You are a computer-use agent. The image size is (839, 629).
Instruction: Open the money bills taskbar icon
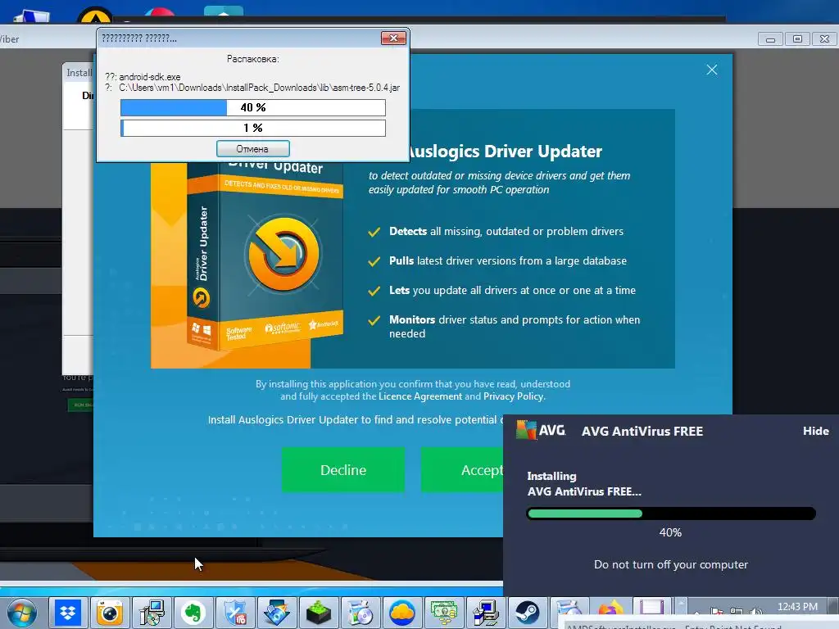tap(443, 613)
